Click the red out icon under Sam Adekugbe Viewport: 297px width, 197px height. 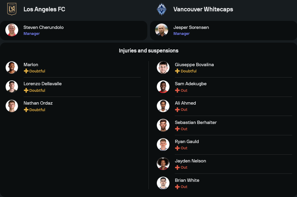click(x=177, y=90)
